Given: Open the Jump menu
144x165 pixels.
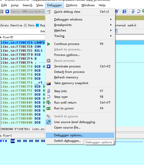Looking at the screenshot, I should (x=15, y=5).
